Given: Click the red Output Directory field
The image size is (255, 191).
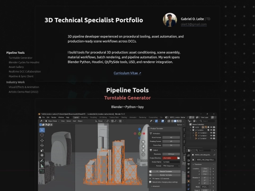Looking at the screenshot, I should point(170,158).
